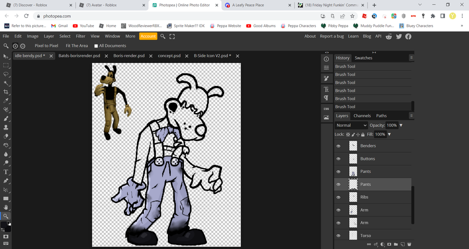469x249 pixels.
Task: Open the Learn link
Action: coord(353,36)
